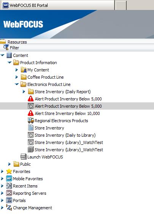154x215 pixels.
Task: Collapse the Electronics Product Line arrow
Action: tap(17, 84)
